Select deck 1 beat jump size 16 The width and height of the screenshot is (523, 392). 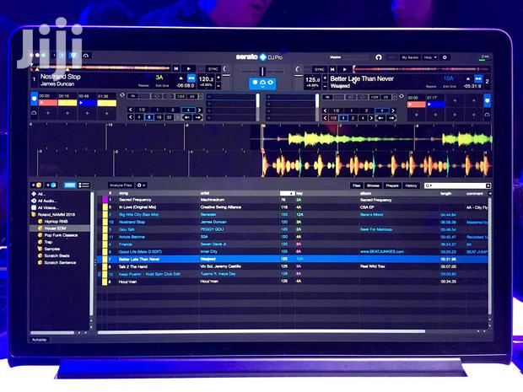tap(159, 117)
